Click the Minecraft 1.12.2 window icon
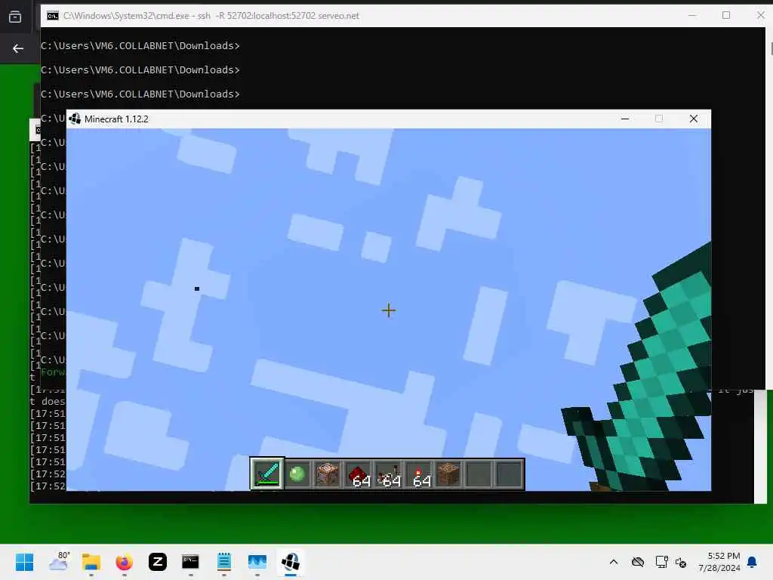Image resolution: width=773 pixels, height=580 pixels. 75,119
